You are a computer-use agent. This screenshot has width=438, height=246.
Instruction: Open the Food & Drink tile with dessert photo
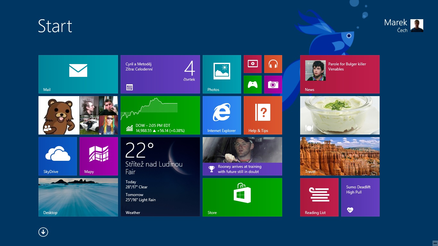340,115
